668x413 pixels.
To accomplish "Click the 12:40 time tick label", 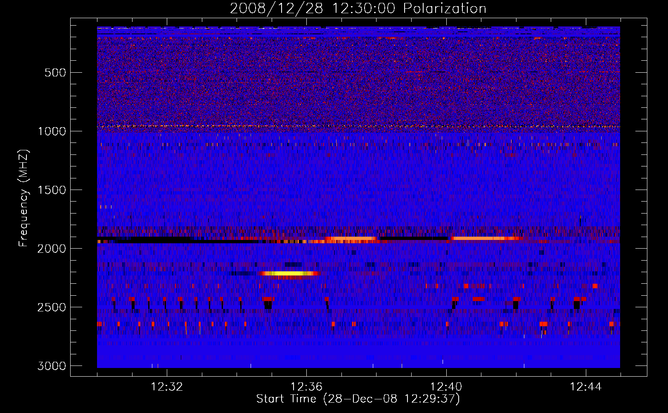I will tap(446, 387).
